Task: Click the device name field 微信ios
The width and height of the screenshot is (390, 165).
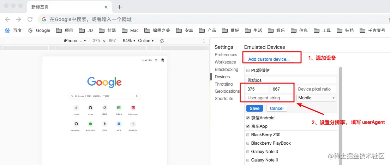Action: click(x=290, y=80)
